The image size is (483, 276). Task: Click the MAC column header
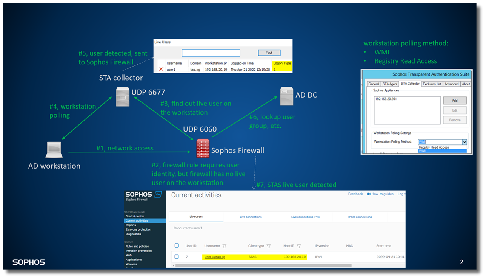349,246
